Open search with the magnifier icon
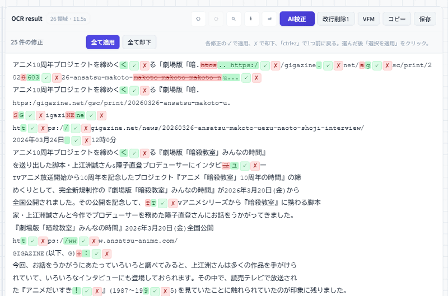This screenshot has height=296, width=448. 234,19
